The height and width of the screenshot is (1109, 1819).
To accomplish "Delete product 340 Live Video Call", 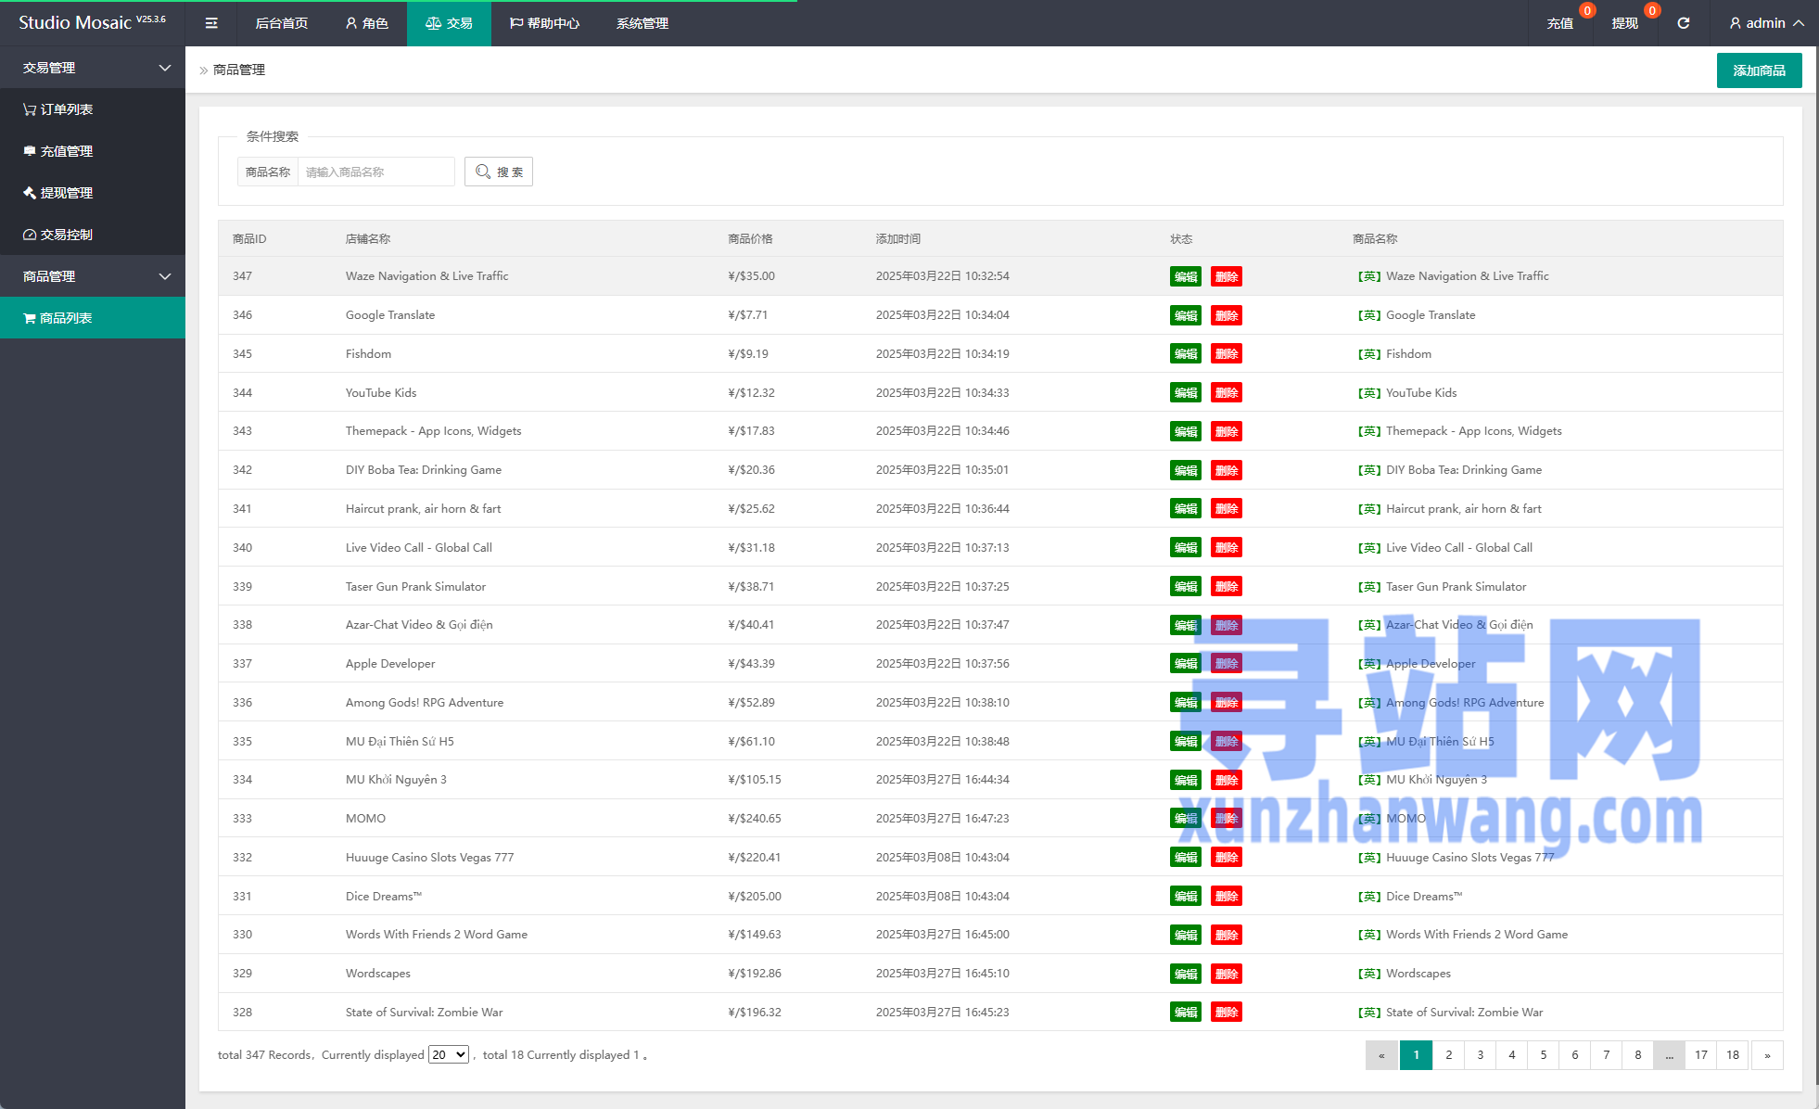I will coord(1227,548).
